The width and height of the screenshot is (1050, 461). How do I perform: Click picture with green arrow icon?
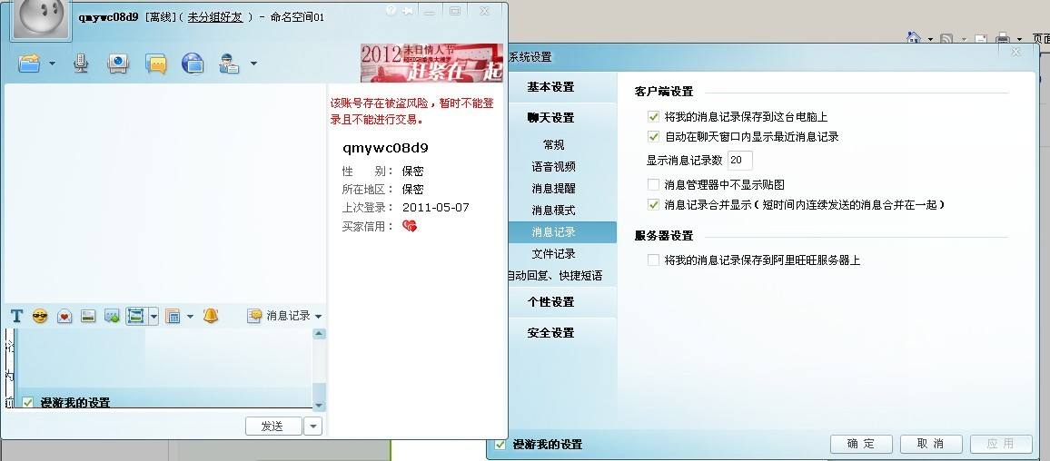[112, 317]
